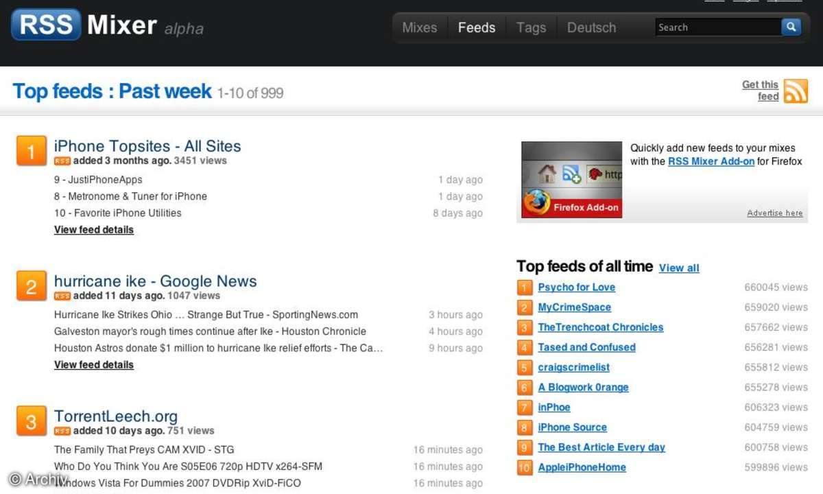This screenshot has height=494, width=823.
Task: Click badge 9 beside The Best Article Every day
Action: [524, 447]
